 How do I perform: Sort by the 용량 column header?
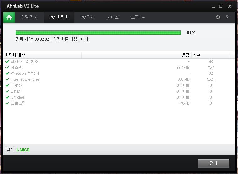coord(136,55)
